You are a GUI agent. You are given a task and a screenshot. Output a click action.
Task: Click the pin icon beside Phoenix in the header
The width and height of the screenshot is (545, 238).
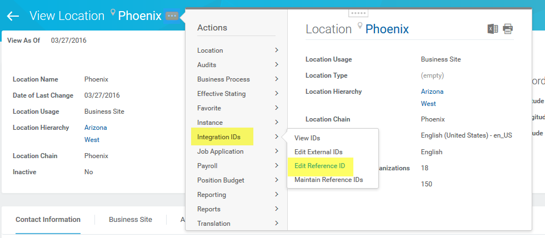[x=113, y=13]
